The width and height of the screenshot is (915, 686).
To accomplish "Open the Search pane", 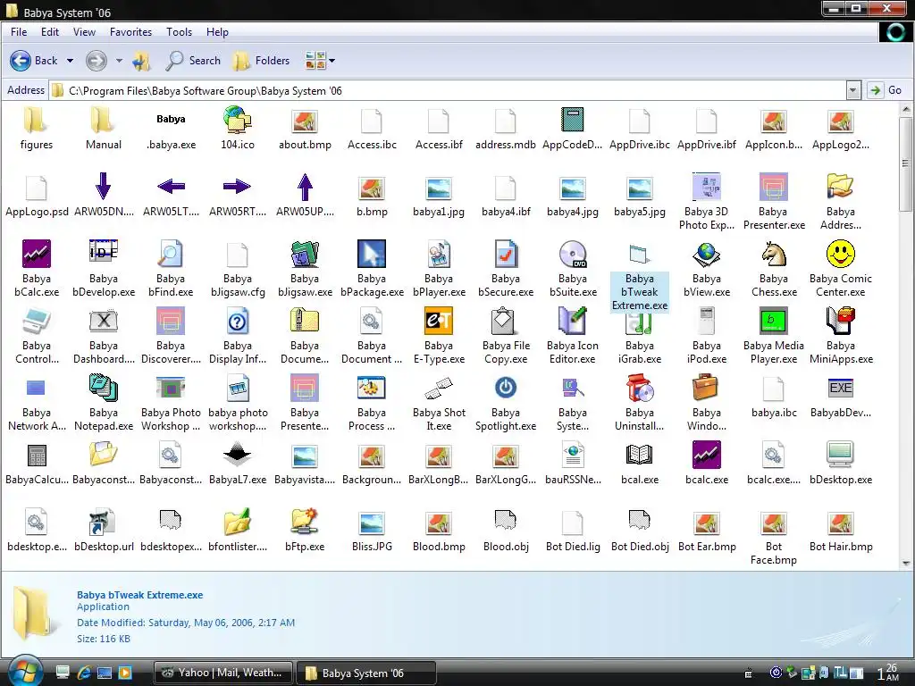I will [x=193, y=61].
